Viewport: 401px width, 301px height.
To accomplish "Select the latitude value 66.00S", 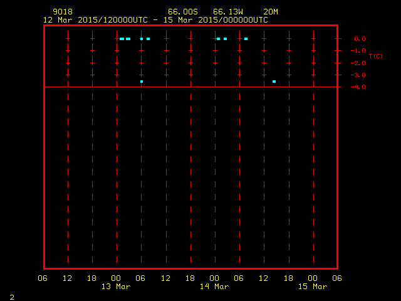I will [183, 12].
